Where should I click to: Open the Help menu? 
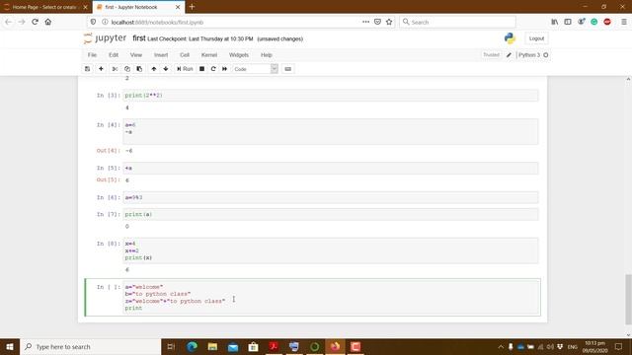(x=267, y=55)
